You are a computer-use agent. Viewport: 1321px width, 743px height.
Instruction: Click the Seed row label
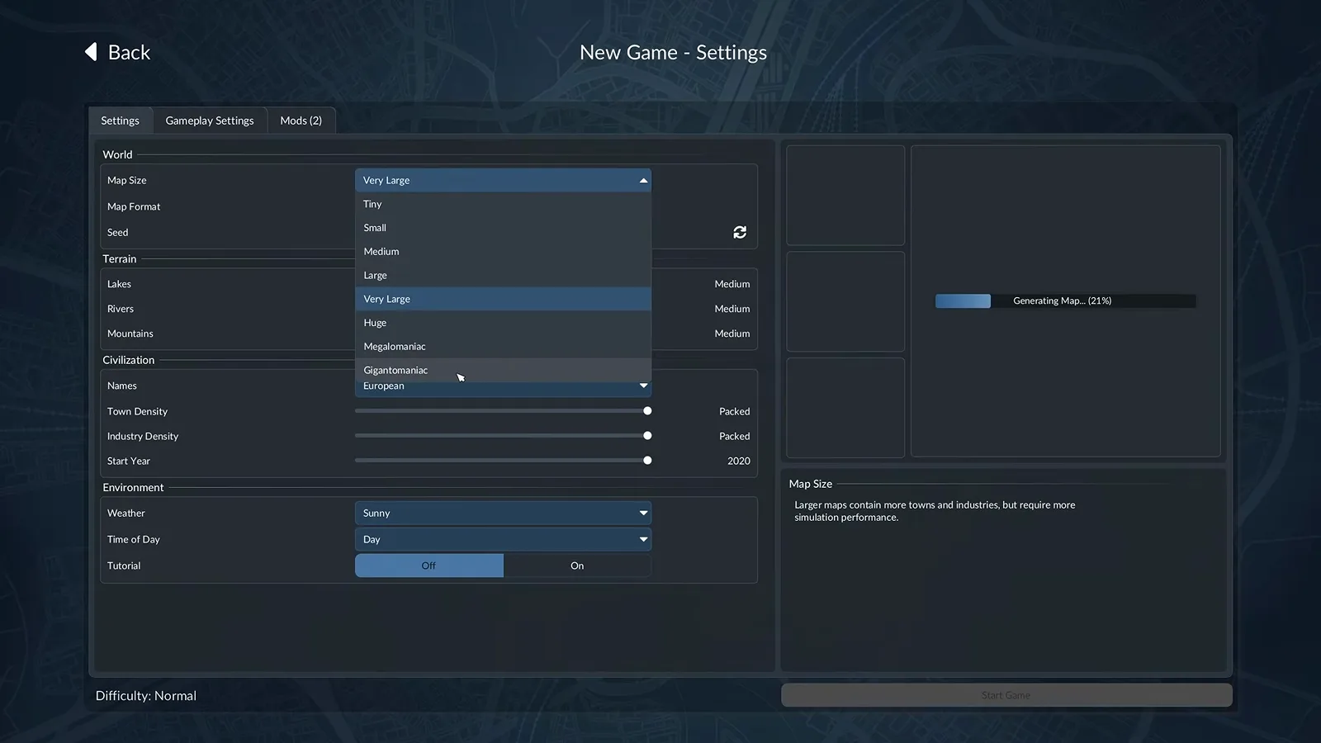point(118,232)
